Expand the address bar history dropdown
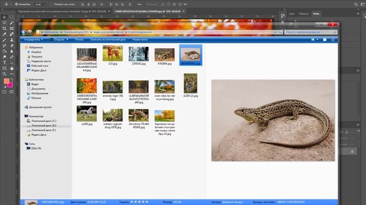 click(276, 32)
